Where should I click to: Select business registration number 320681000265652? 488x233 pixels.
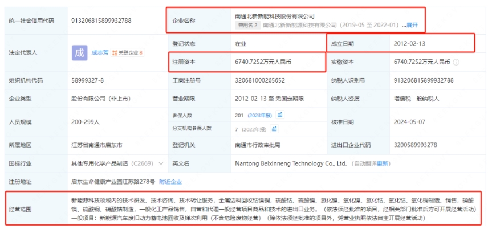click(260, 80)
